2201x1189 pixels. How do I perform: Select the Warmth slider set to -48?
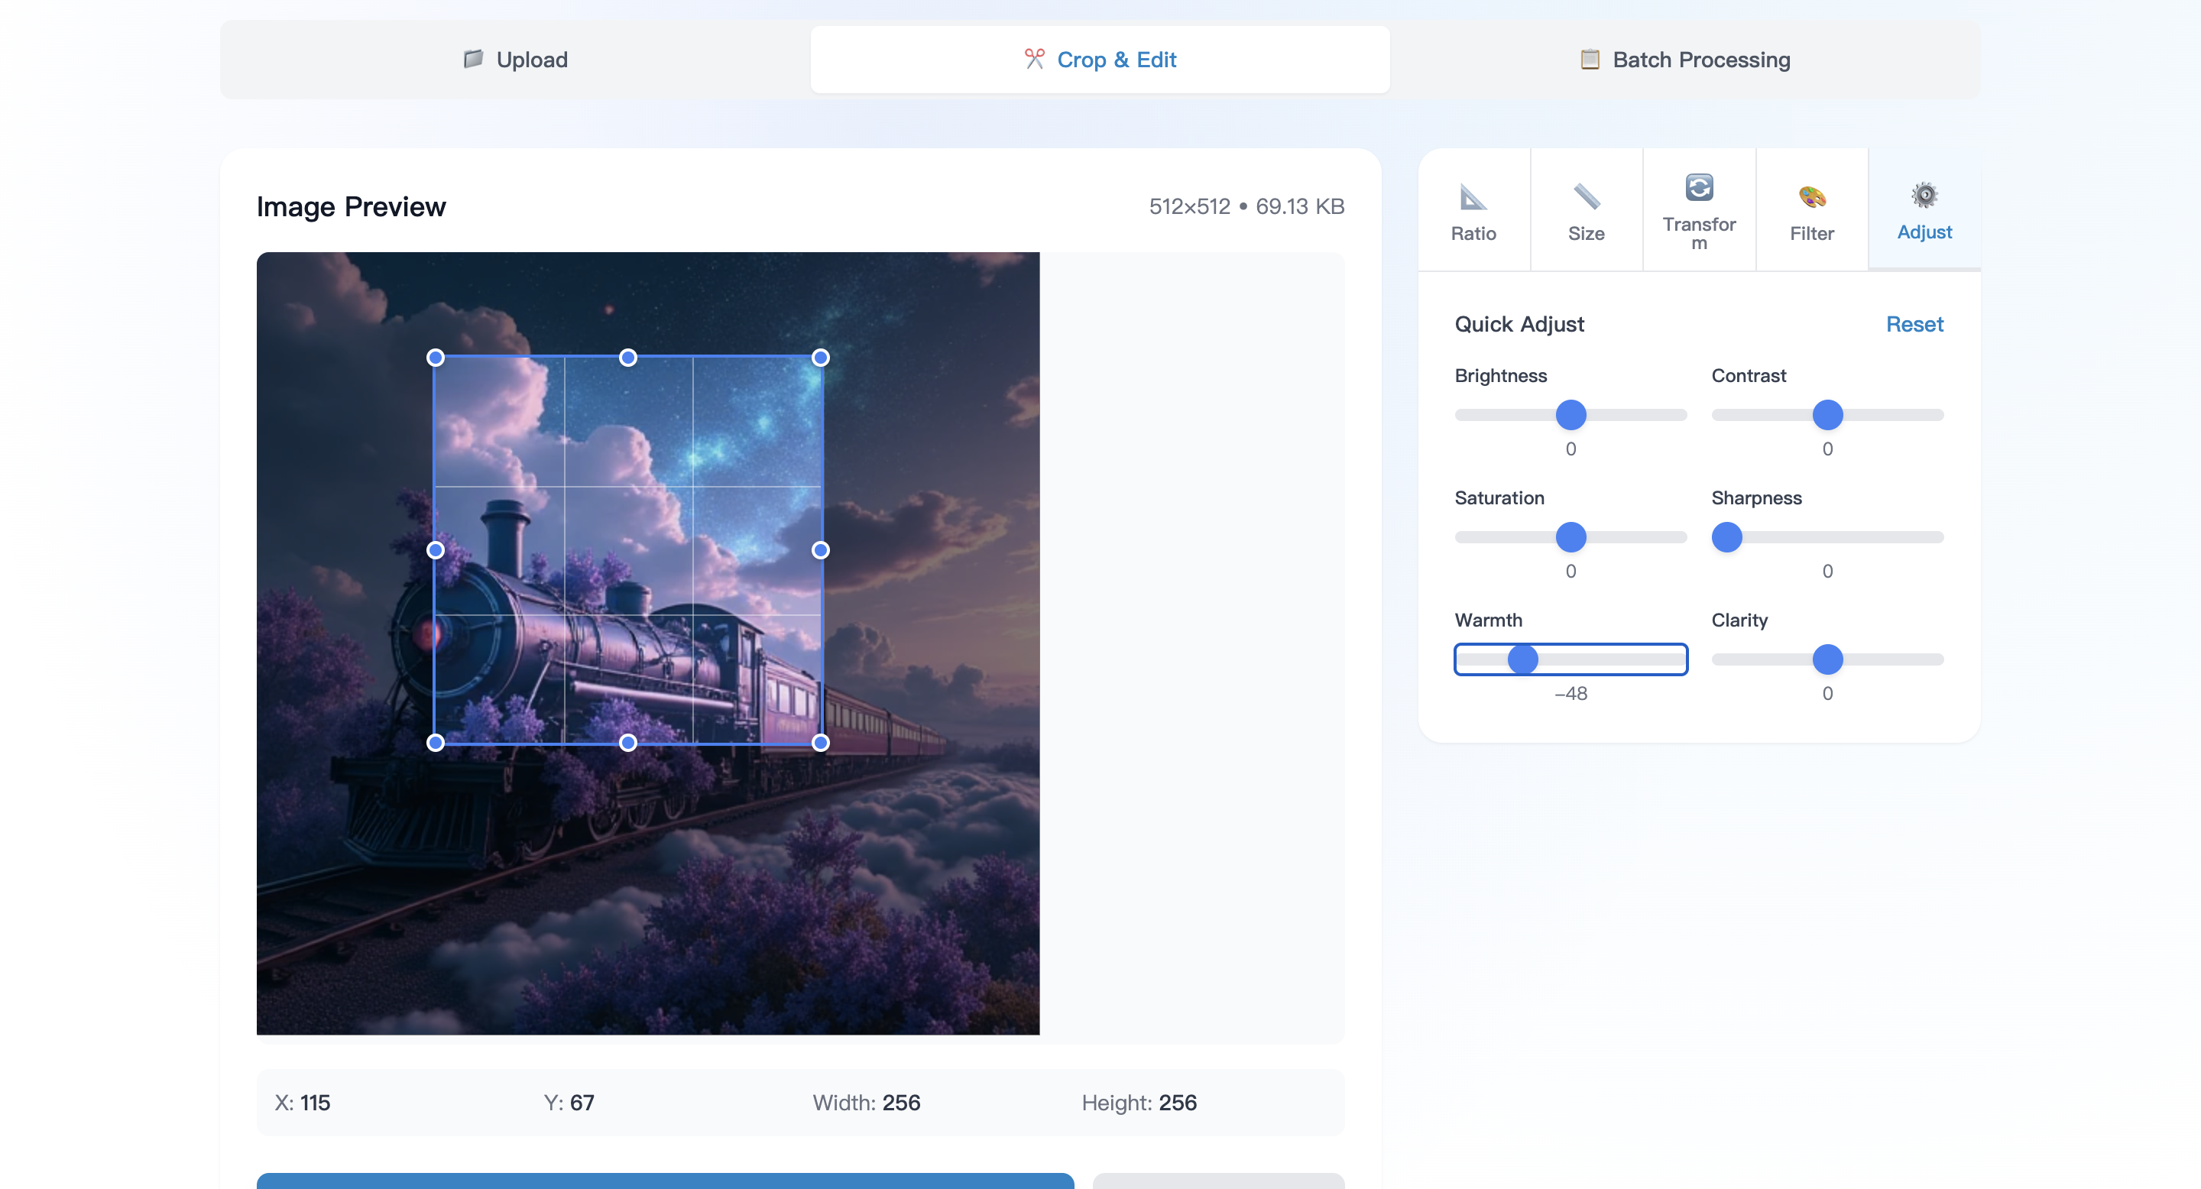[1525, 659]
